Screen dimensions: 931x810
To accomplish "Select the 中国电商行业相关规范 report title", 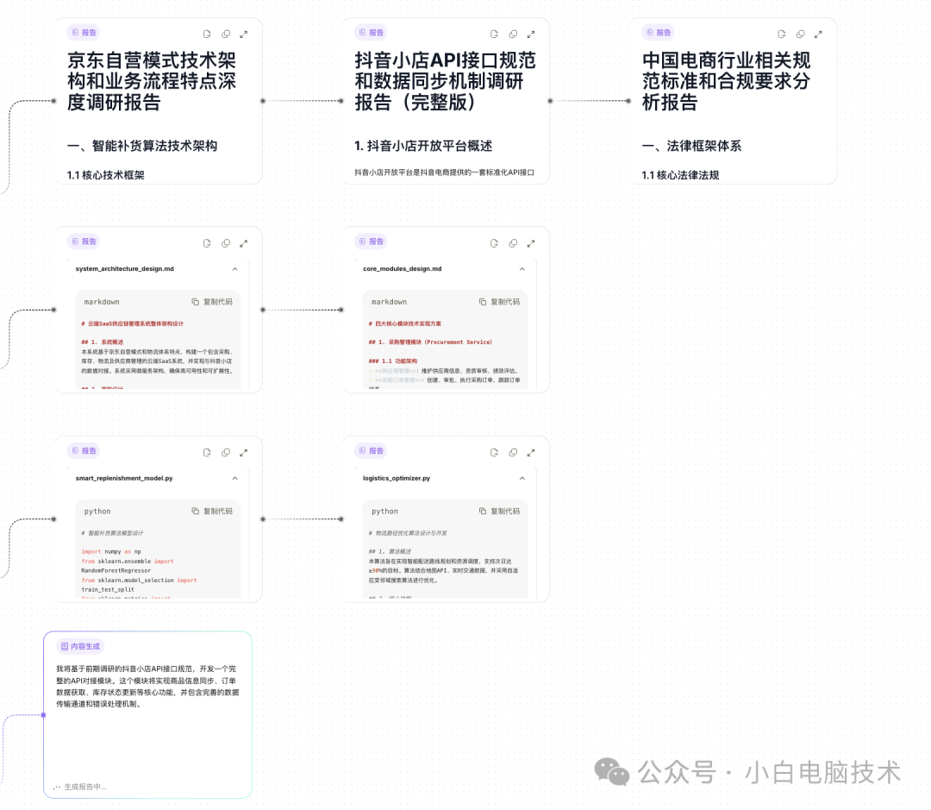I will click(726, 81).
